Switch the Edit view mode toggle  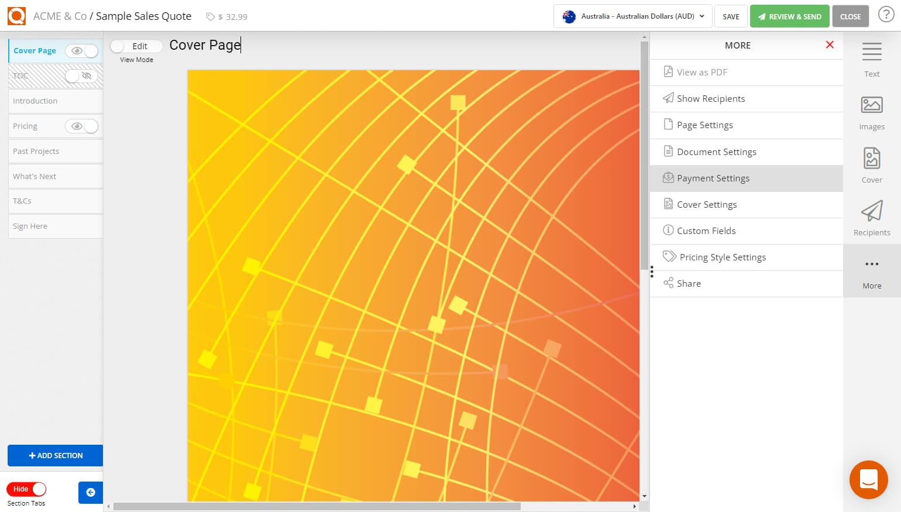click(x=136, y=46)
